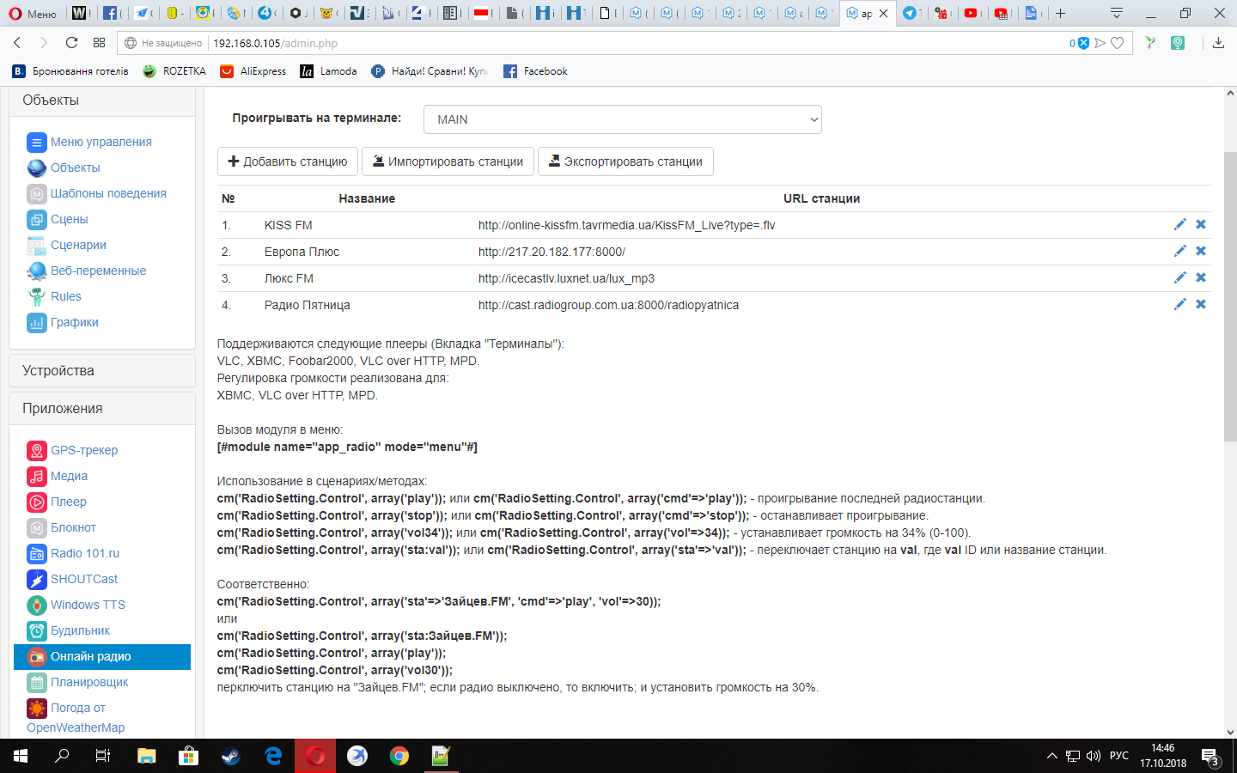Open a new browser tab
The image size is (1237, 773).
click(1061, 13)
